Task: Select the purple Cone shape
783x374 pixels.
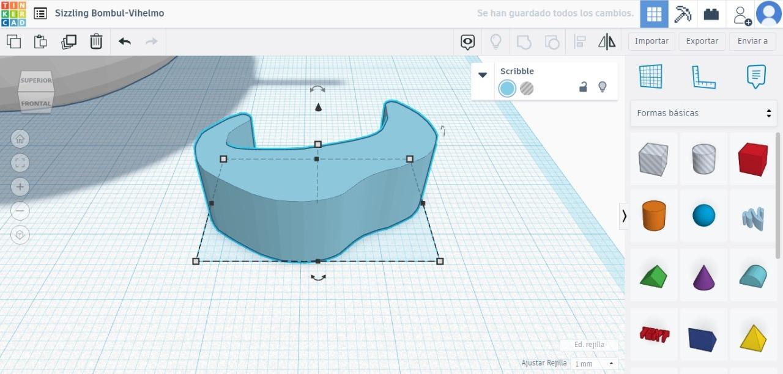Action: pyautogui.click(x=703, y=276)
